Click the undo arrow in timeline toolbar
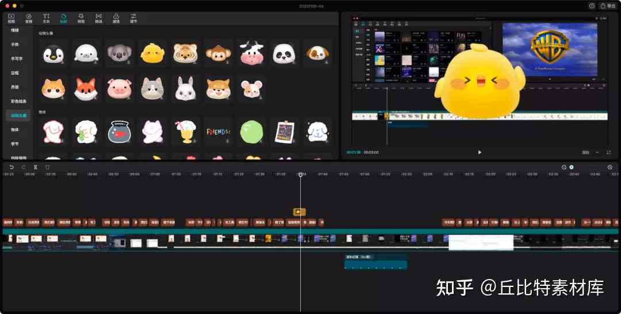The width and height of the screenshot is (621, 314). point(11,167)
